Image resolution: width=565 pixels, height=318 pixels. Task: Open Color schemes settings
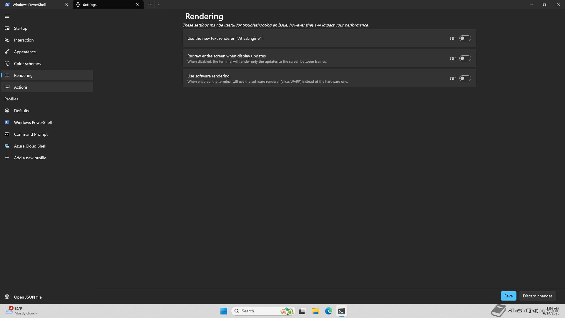pos(27,64)
